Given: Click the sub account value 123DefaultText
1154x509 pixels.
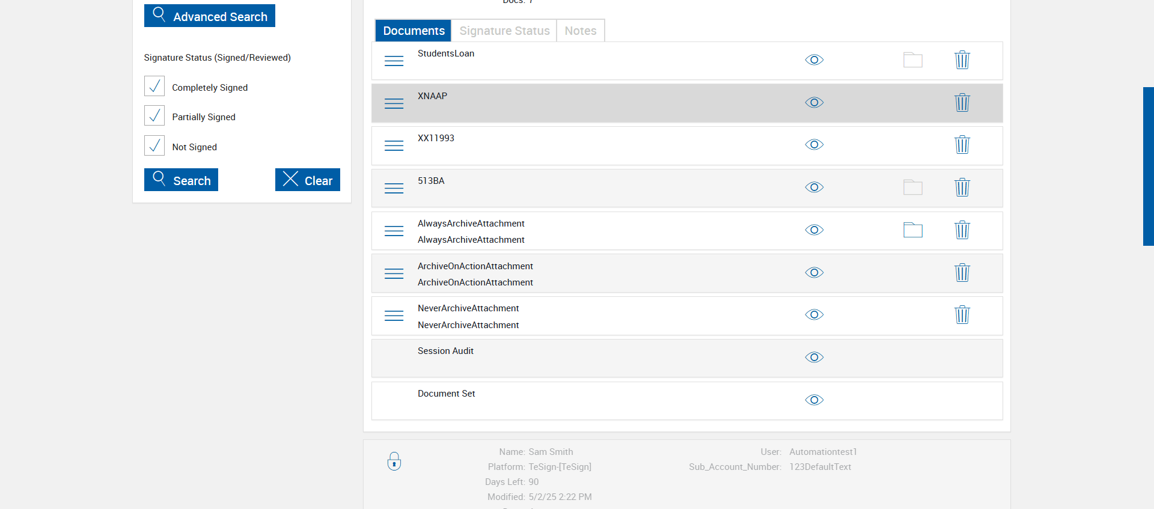Looking at the screenshot, I should [x=820, y=467].
